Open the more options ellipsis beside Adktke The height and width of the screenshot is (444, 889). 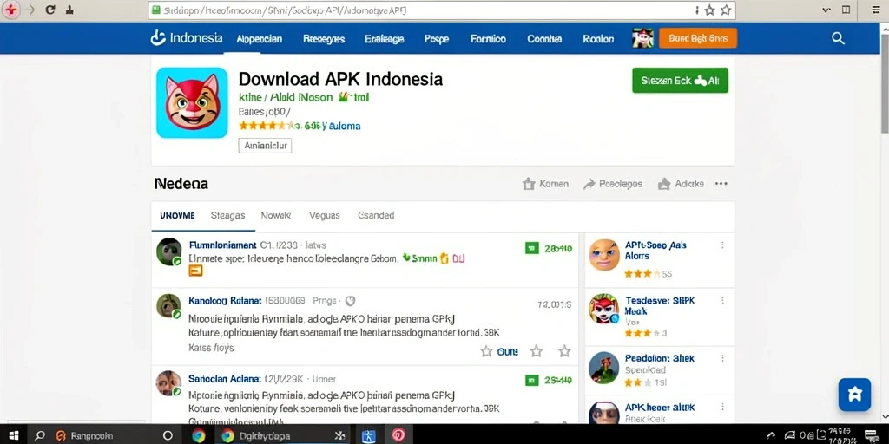coord(721,184)
